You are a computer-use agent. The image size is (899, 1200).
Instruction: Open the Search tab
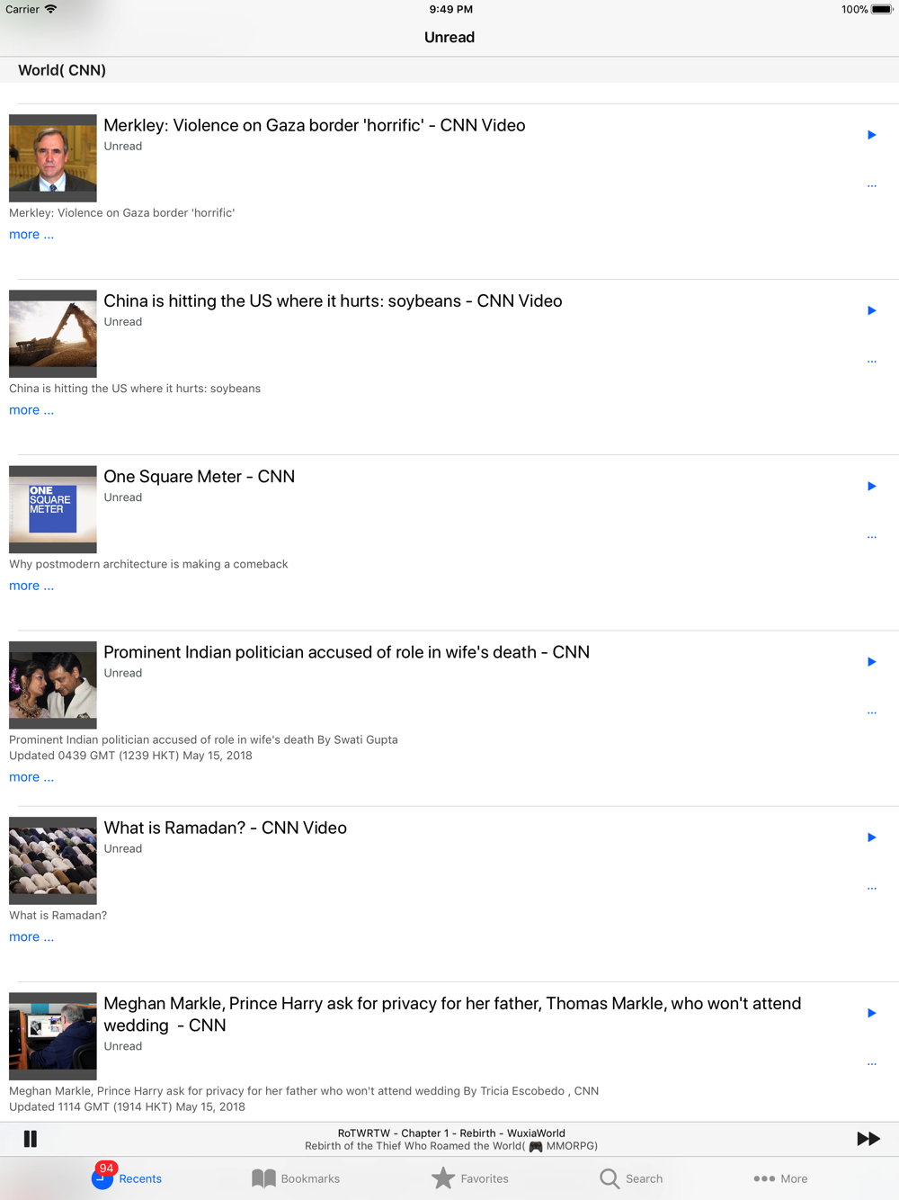coord(631,1178)
